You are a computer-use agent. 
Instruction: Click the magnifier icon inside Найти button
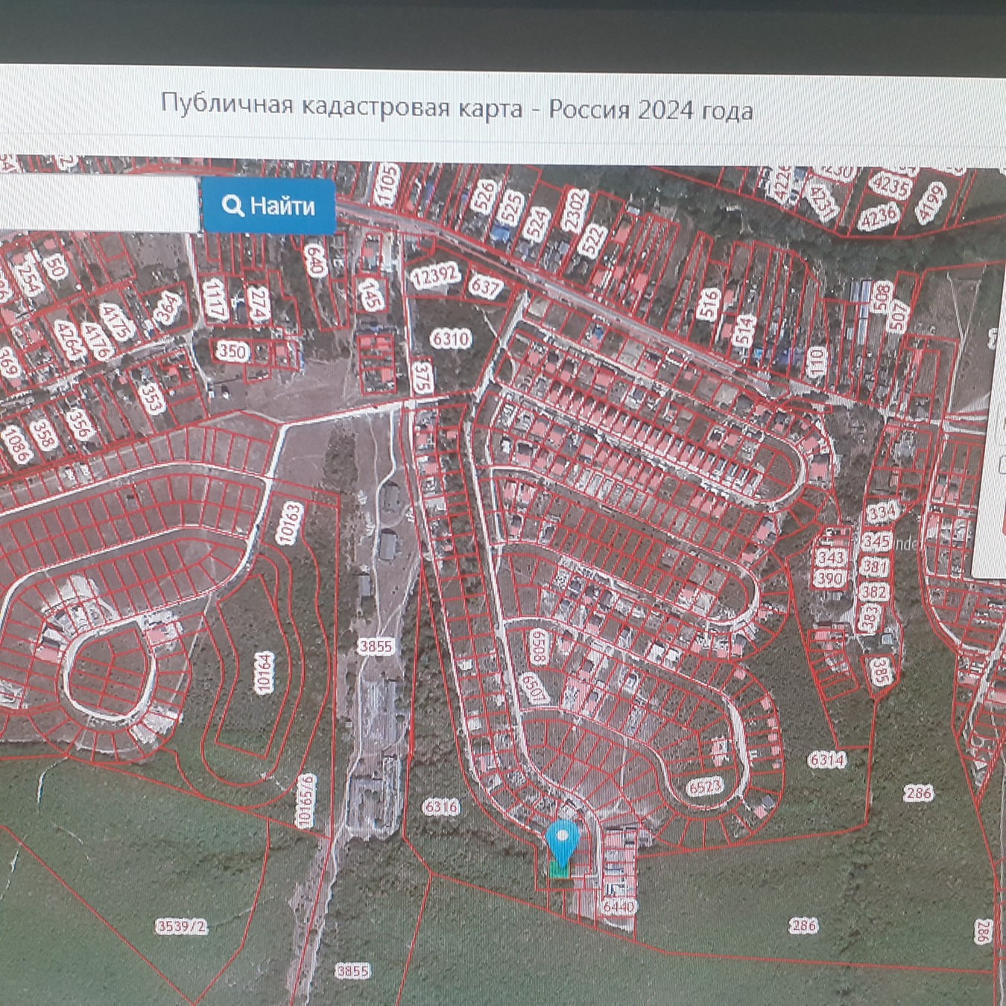coord(232,206)
